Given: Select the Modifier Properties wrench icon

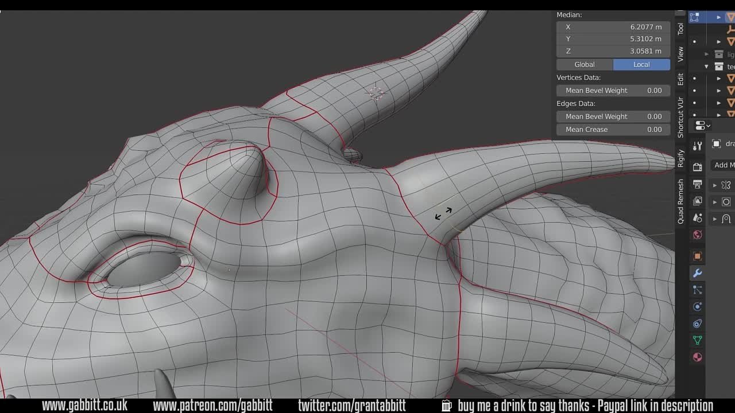Looking at the screenshot, I should tap(697, 273).
